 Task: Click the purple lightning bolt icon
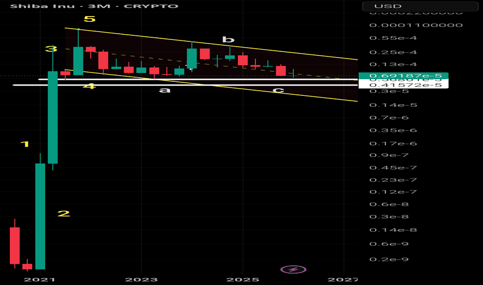click(293, 270)
